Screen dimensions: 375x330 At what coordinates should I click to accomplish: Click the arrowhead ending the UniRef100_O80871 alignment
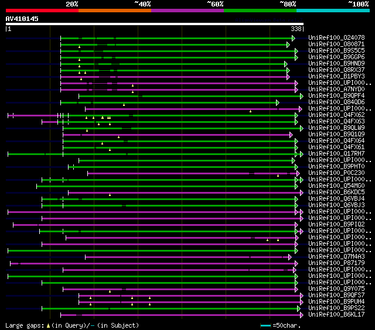pos(288,44)
